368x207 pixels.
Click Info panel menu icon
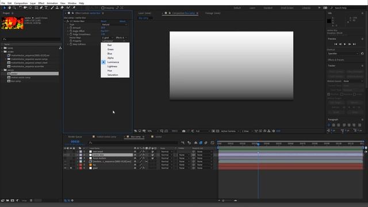[362, 13]
